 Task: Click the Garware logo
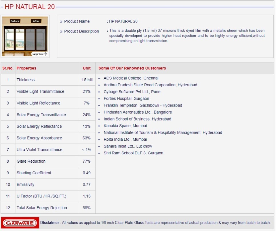[x=20, y=223]
